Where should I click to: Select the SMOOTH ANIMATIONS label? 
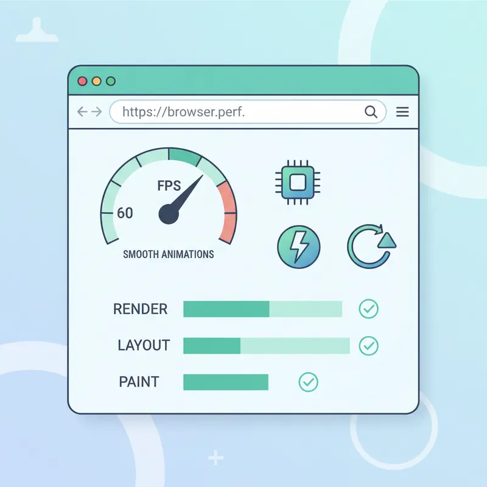click(x=169, y=254)
